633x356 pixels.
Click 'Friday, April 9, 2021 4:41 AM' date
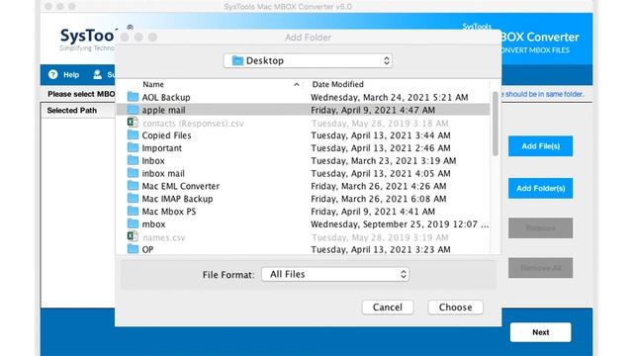coord(373,212)
